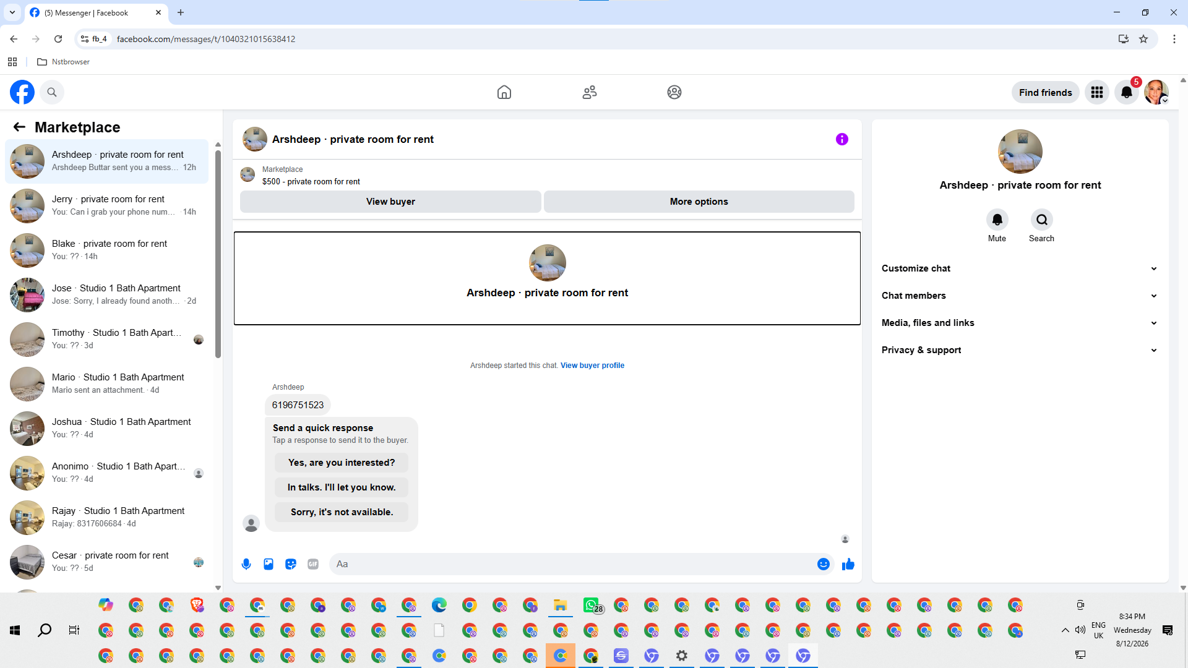
Task: Open WhatsApp from the taskbar
Action: 592,605
